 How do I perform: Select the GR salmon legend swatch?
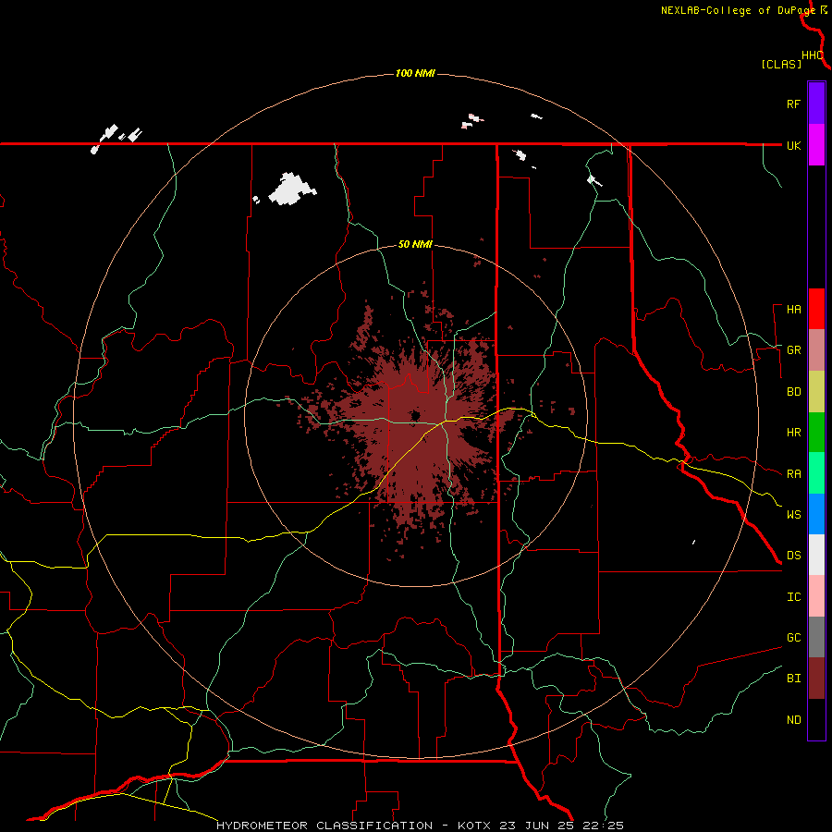coord(816,350)
